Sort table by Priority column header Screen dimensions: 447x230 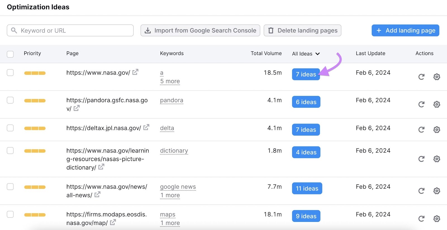pyautogui.click(x=32, y=53)
